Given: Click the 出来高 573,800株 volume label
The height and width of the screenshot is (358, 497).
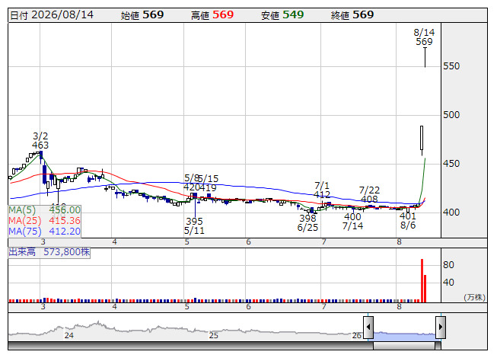Looking at the screenshot, I should [49, 252].
